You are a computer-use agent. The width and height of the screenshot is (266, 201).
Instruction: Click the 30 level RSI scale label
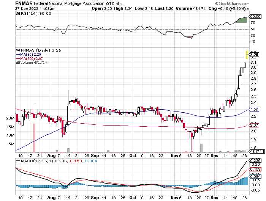tap(253, 35)
